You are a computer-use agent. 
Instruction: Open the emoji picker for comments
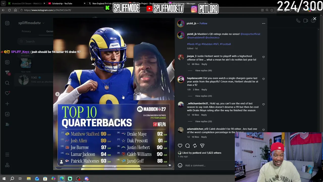(180, 165)
